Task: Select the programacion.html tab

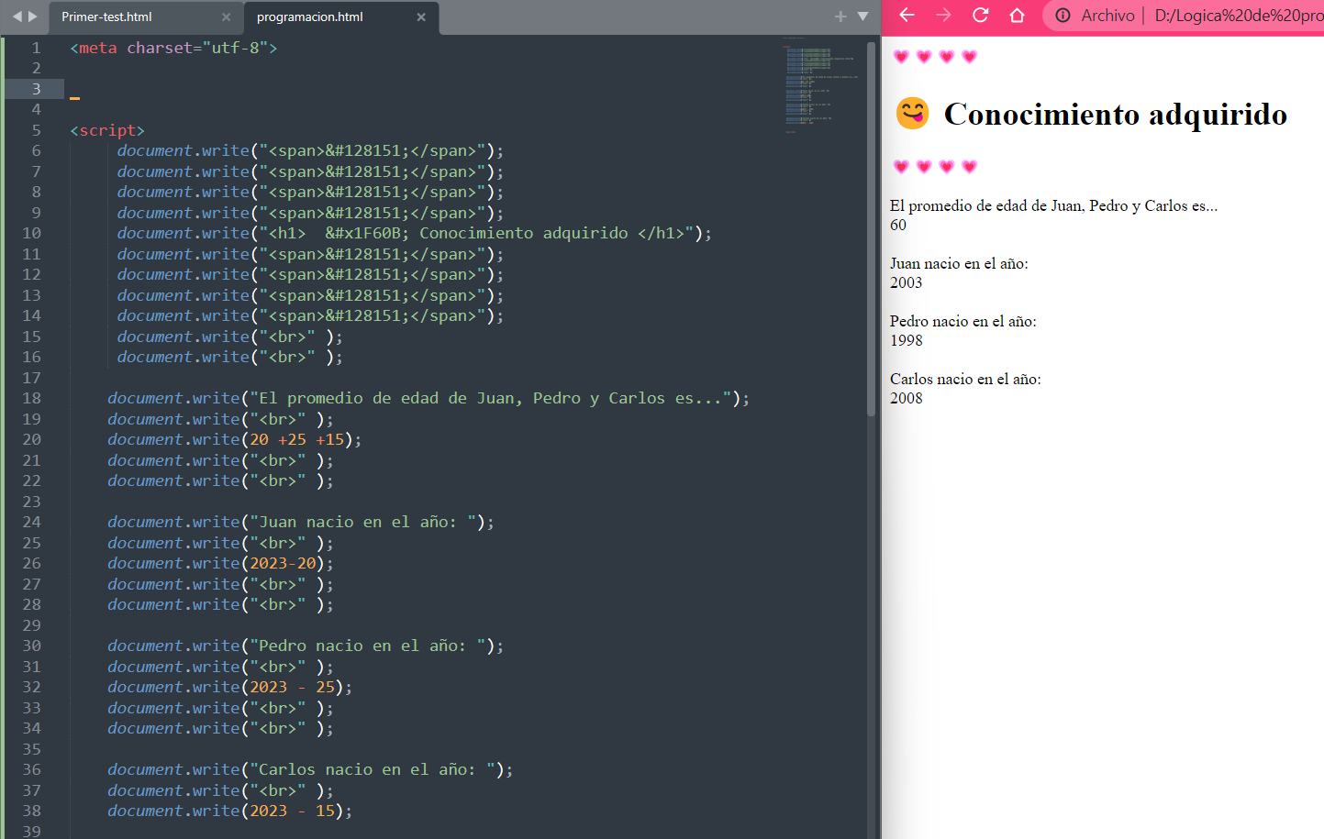Action: pos(310,17)
